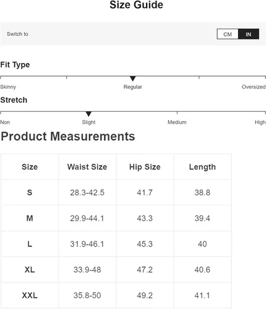
Task: Click the High stretch label
Action: [x=260, y=122]
